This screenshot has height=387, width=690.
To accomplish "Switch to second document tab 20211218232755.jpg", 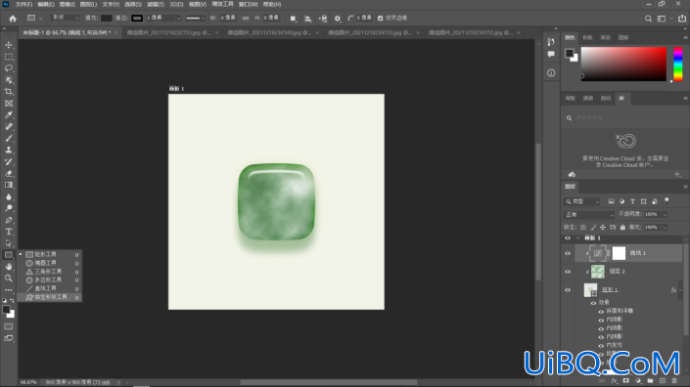I will [x=168, y=33].
